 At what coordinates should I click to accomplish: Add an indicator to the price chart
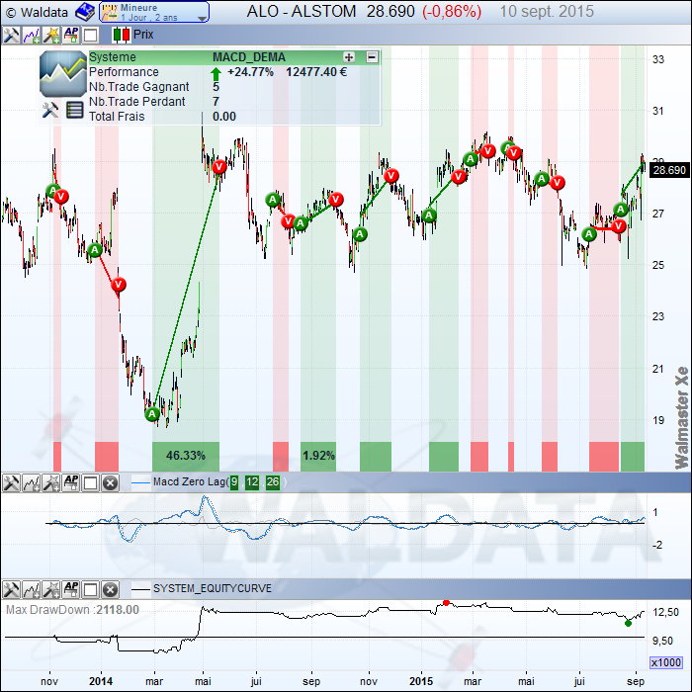[x=31, y=35]
